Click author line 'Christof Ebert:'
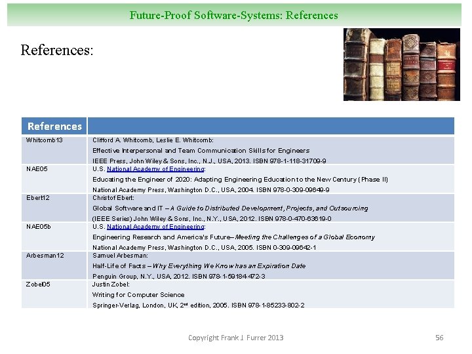472x354 pixels. tap(113, 198)
